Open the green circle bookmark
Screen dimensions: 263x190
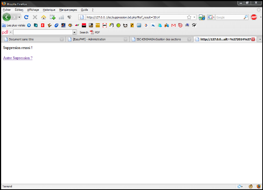[118, 25]
